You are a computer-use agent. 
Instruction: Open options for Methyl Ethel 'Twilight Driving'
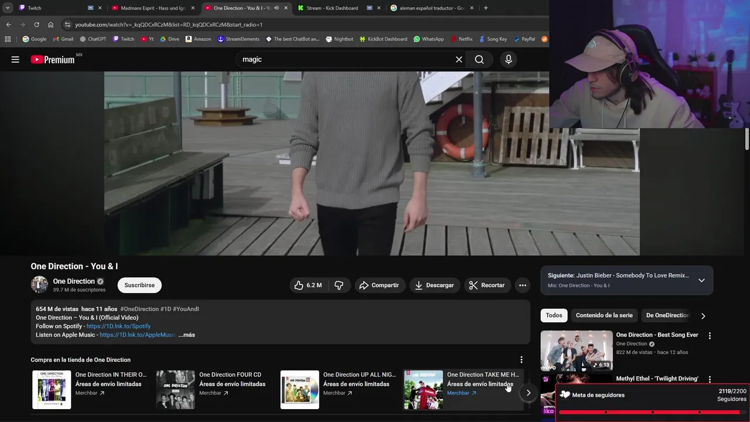click(x=710, y=379)
